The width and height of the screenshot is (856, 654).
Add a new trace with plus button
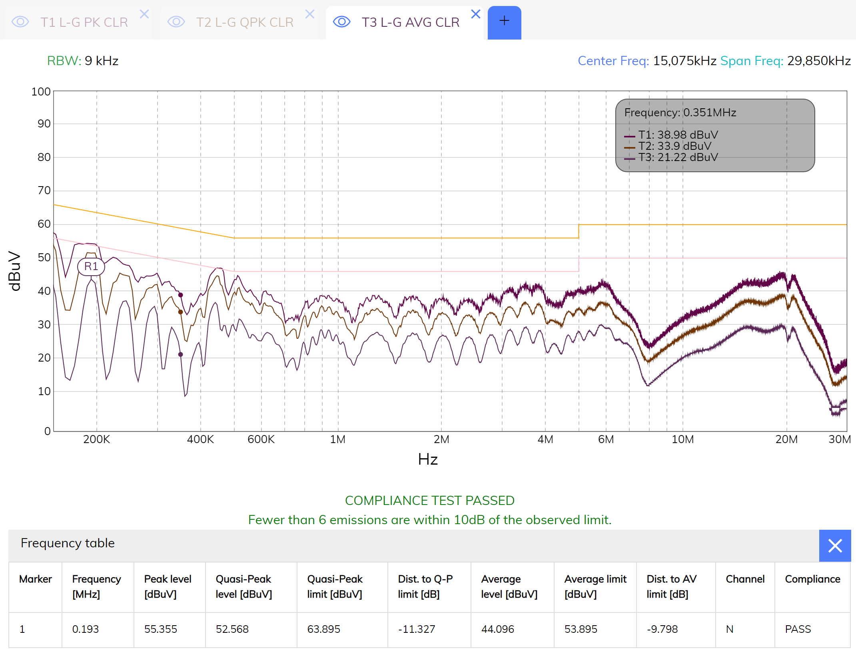coord(504,22)
